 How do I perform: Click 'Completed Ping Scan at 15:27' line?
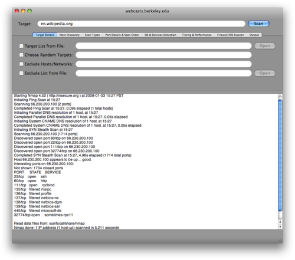[64, 108]
